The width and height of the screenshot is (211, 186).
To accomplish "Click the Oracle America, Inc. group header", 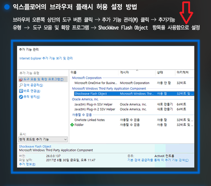I will click(85, 99).
